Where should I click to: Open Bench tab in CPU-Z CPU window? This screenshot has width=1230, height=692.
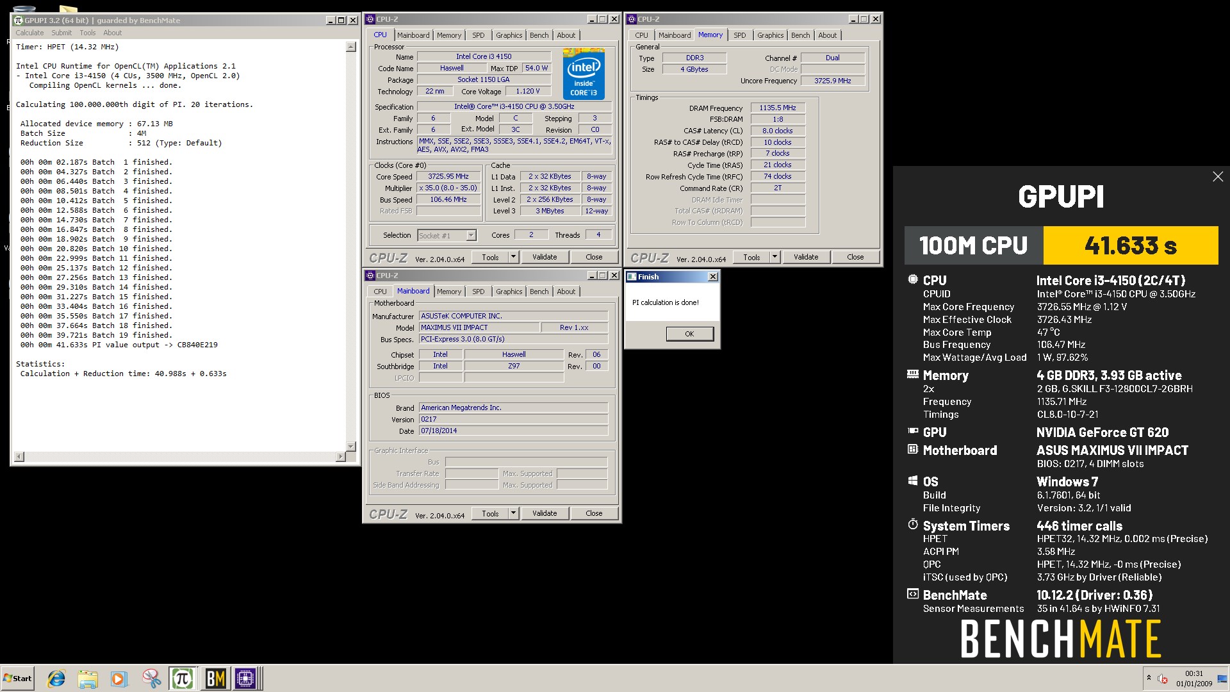(x=539, y=35)
